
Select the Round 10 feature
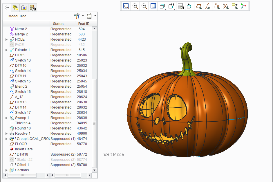23,128
